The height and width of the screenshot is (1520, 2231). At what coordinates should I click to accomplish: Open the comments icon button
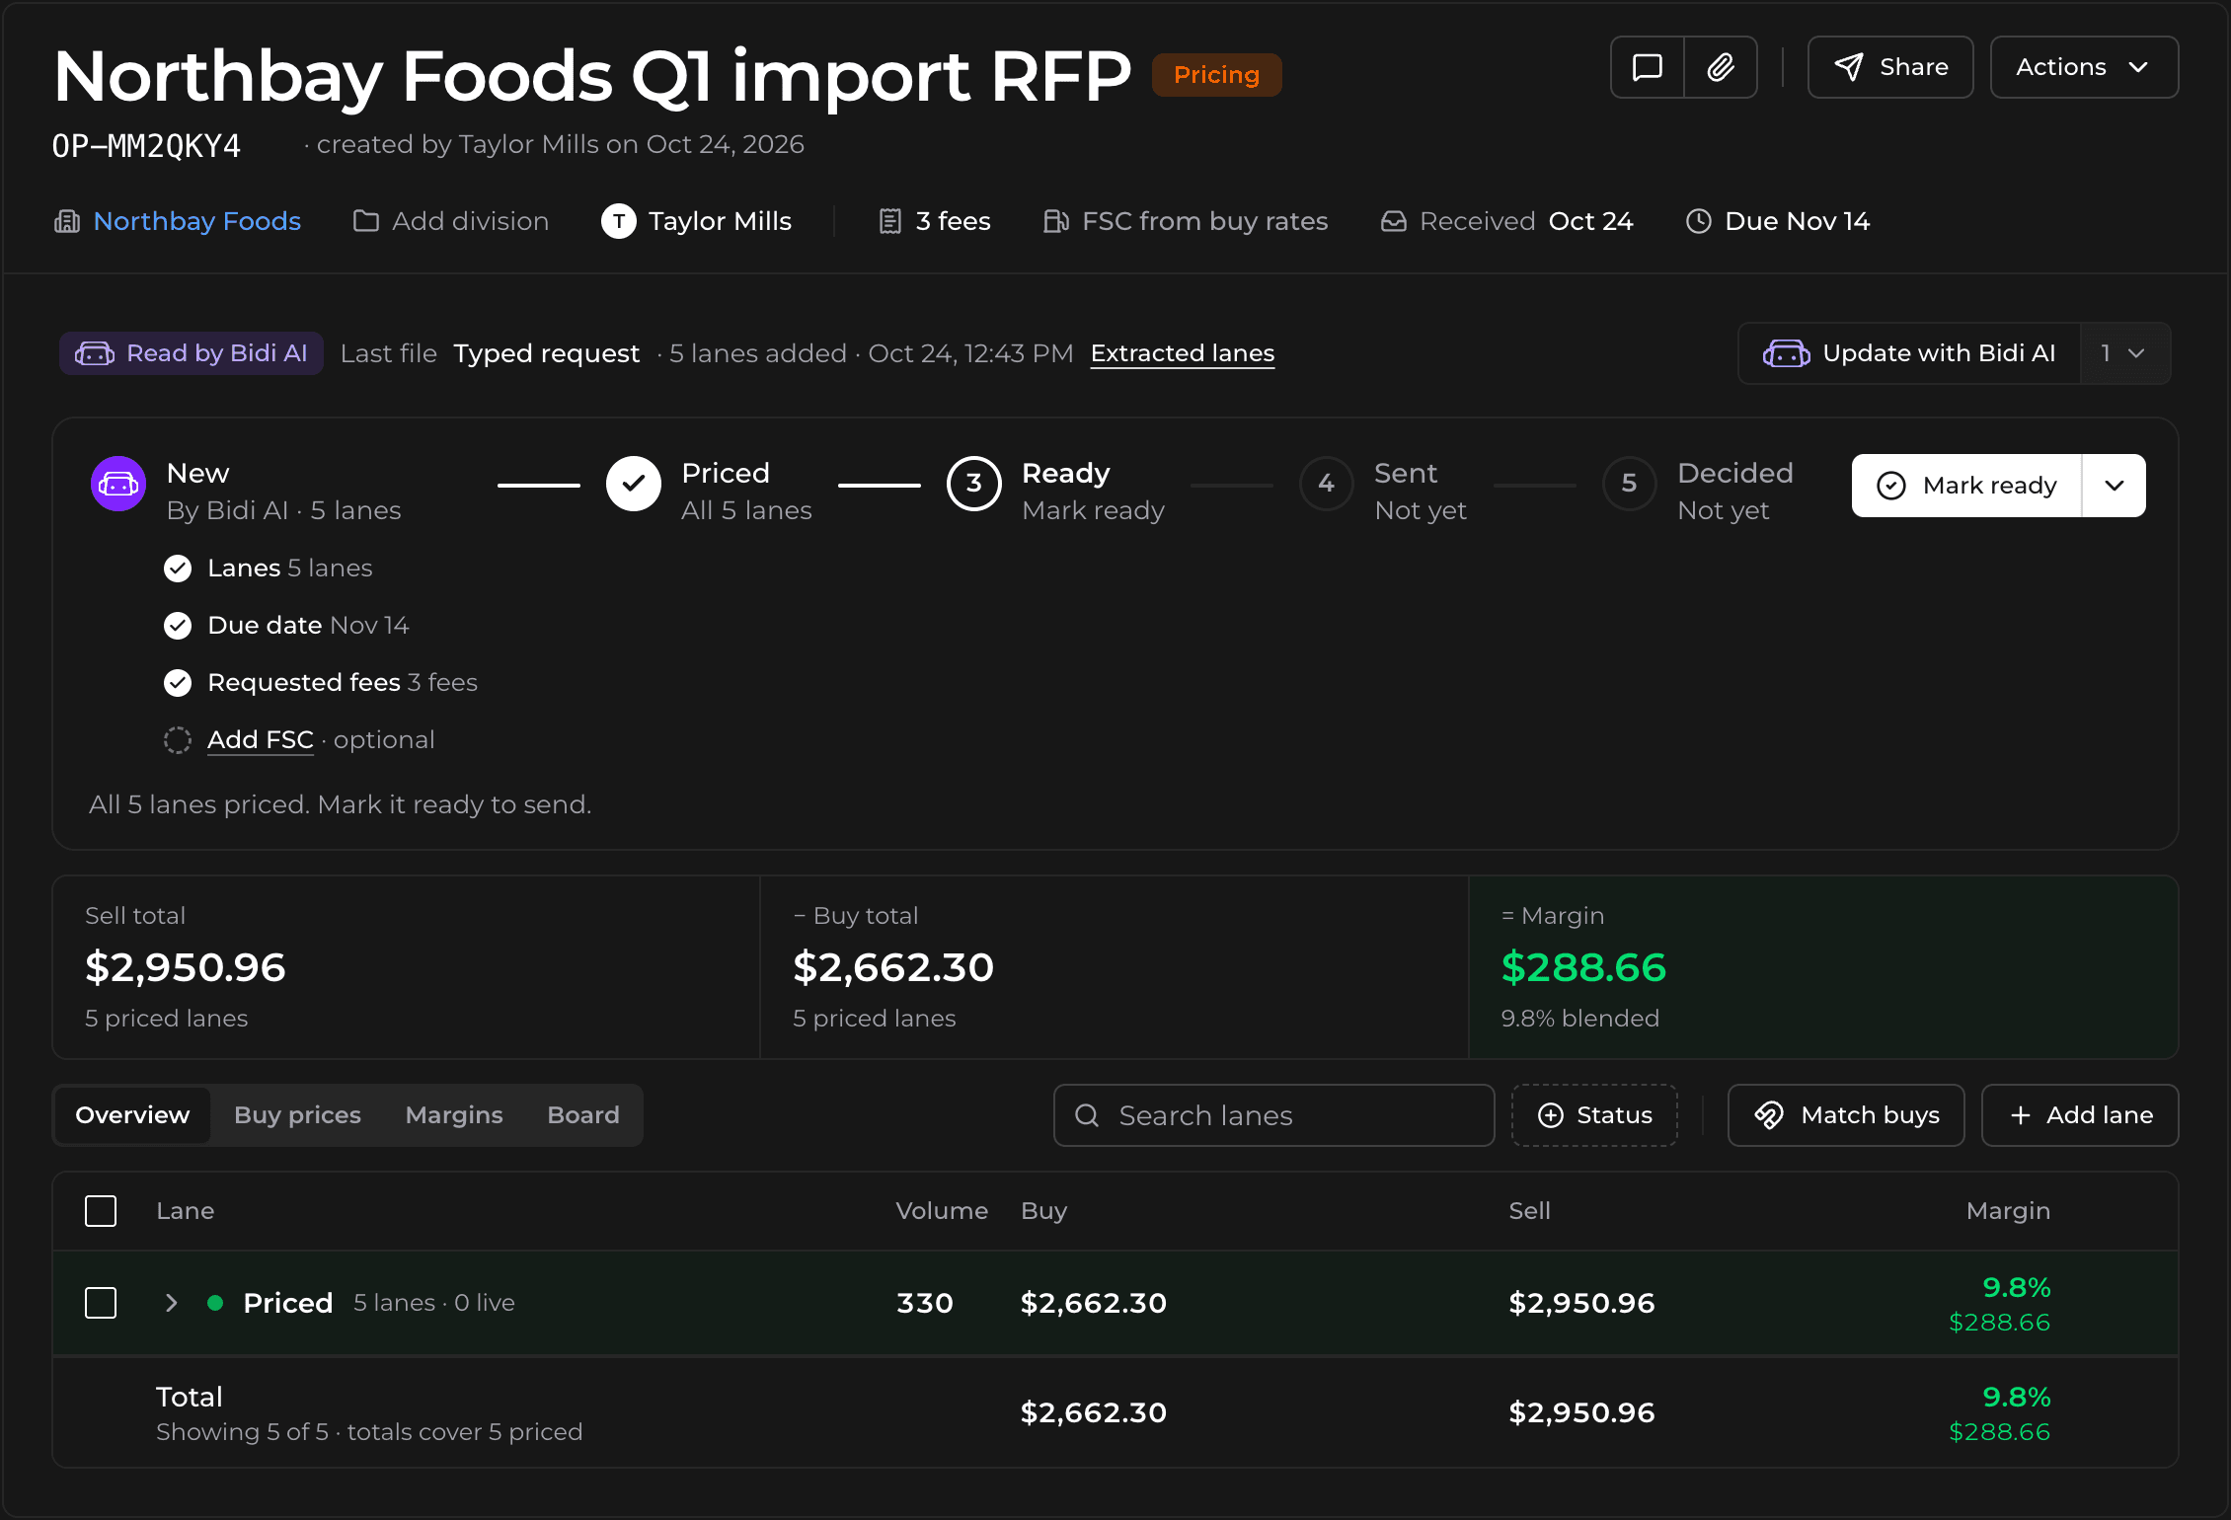coord(1647,67)
